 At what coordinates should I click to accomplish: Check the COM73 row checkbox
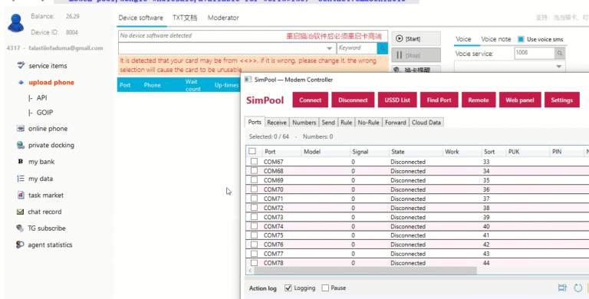(255, 217)
